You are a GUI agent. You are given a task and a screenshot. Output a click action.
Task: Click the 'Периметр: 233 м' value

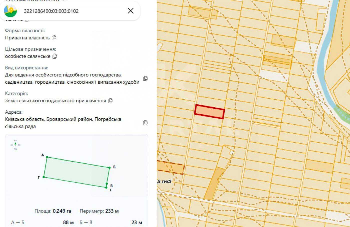[99, 211]
